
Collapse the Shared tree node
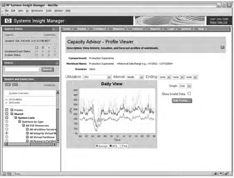click(x=12, y=114)
